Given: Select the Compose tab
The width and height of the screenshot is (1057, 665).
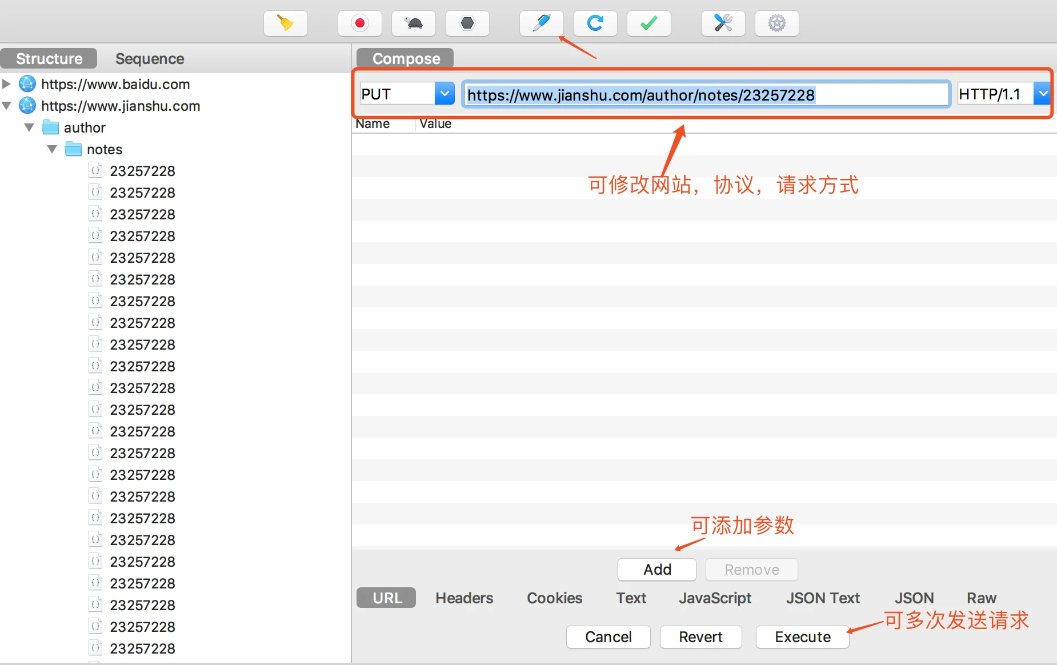Looking at the screenshot, I should click(406, 58).
